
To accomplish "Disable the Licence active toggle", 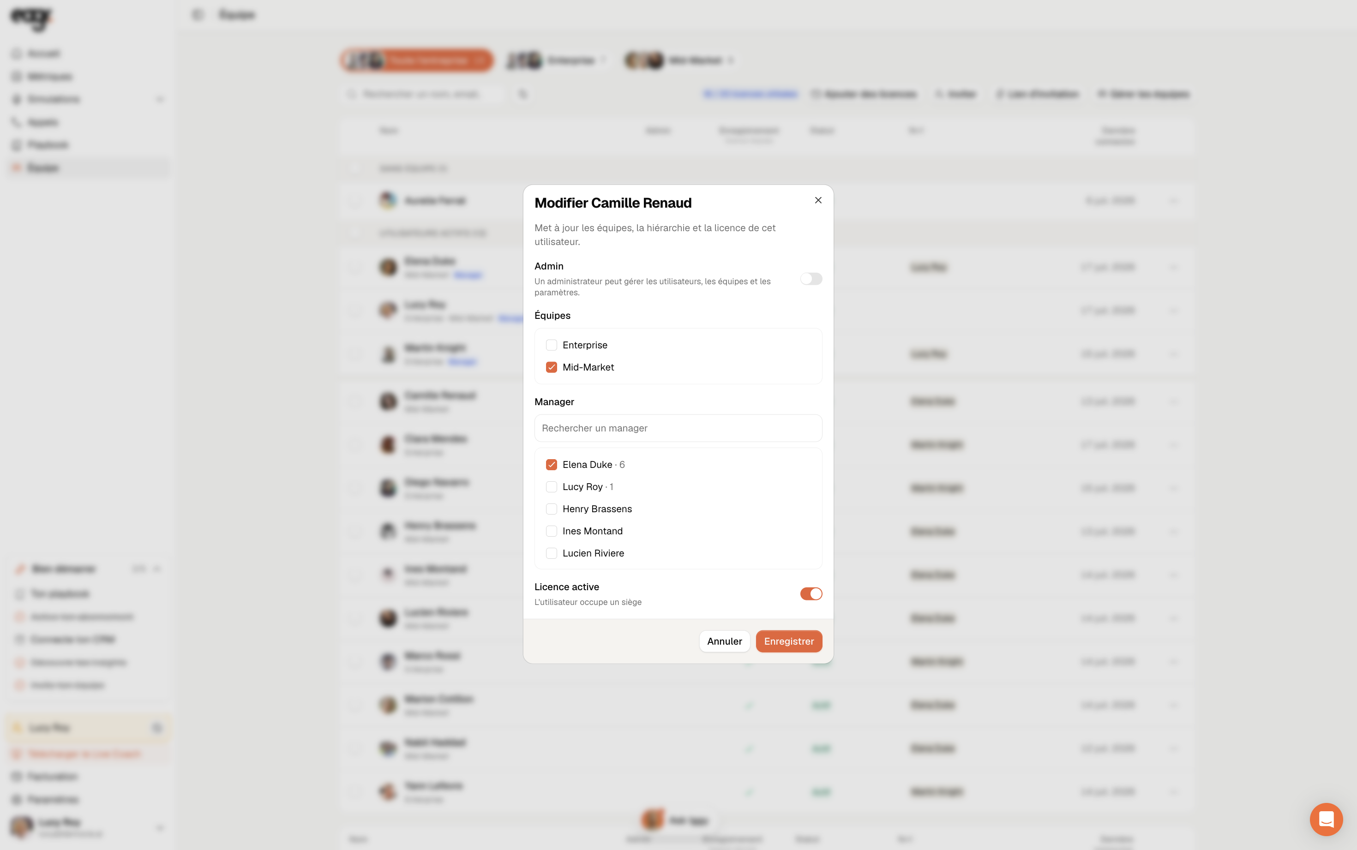I will [811, 593].
